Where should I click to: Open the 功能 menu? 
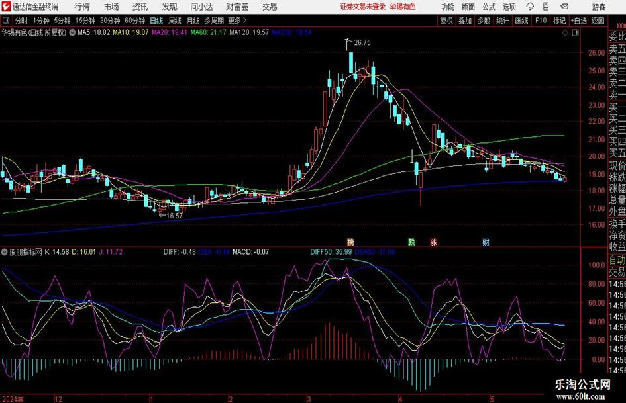click(448, 7)
